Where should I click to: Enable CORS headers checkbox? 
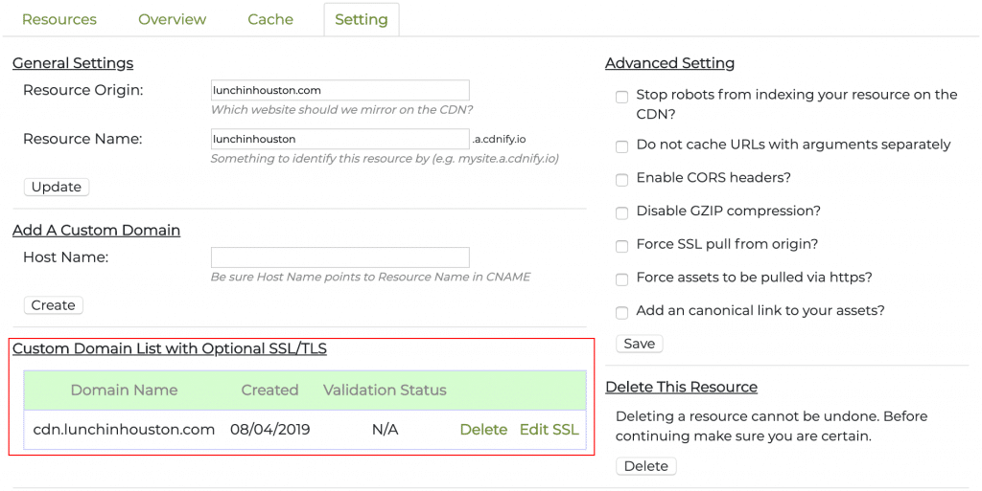(622, 179)
